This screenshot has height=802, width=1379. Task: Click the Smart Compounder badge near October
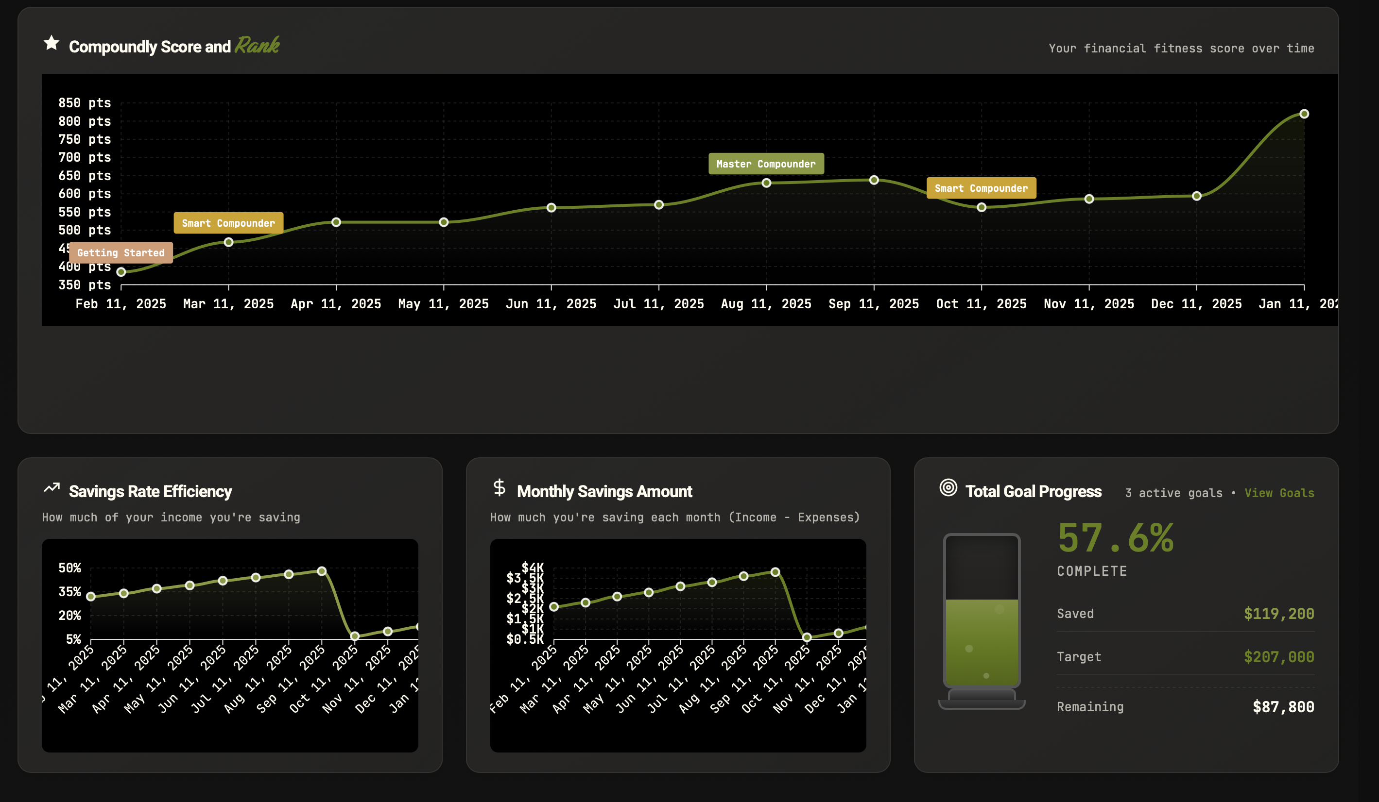pos(981,188)
